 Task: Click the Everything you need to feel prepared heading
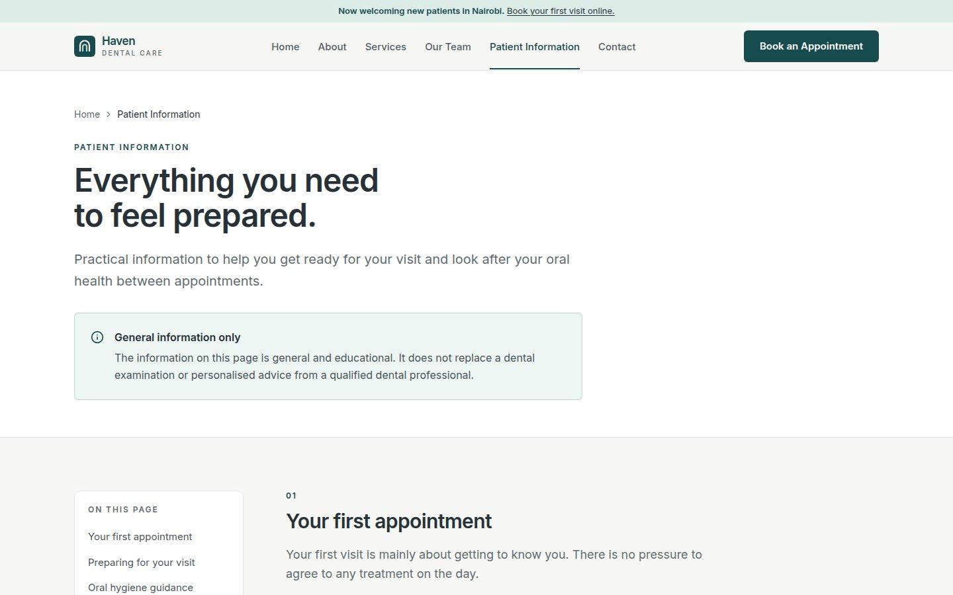[226, 198]
